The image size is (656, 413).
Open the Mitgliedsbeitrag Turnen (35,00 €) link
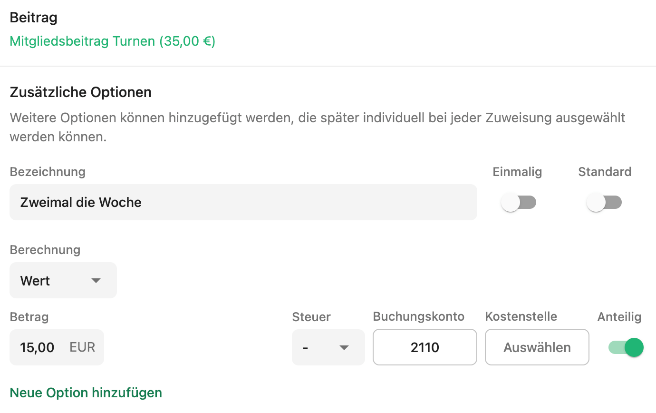pyautogui.click(x=112, y=41)
